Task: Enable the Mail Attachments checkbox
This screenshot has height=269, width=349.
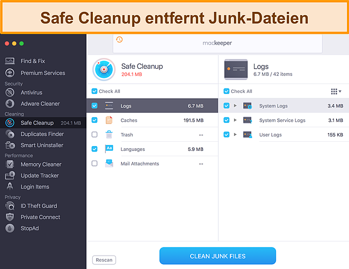Action: coord(94,164)
